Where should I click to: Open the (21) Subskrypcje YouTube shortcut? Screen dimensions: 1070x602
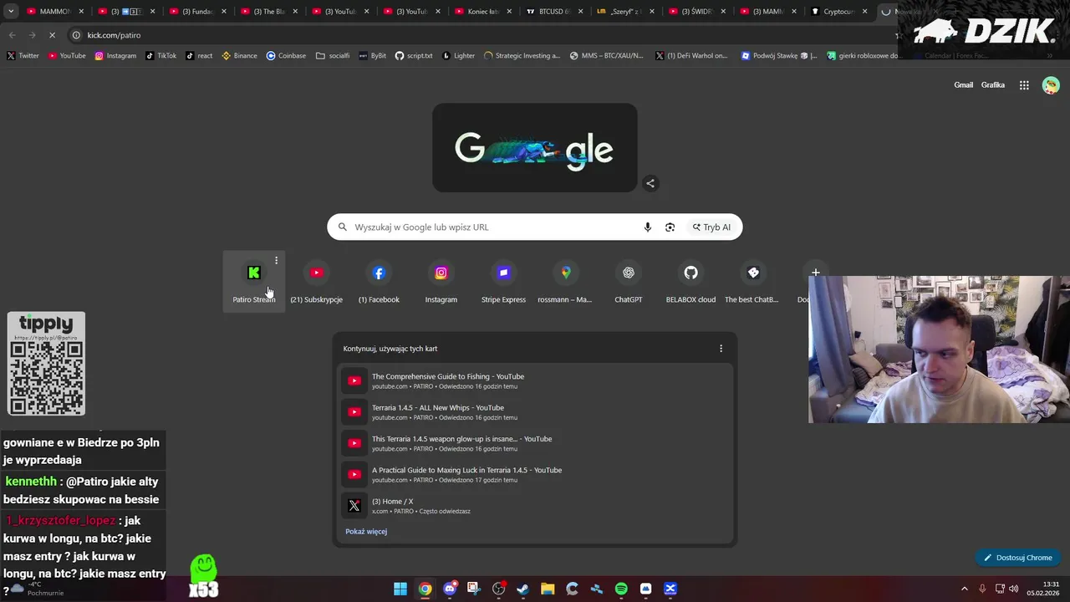pyautogui.click(x=316, y=282)
